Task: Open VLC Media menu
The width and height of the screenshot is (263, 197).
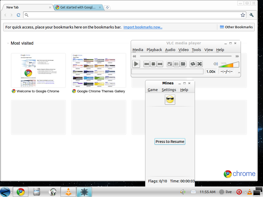Action: coord(138,50)
